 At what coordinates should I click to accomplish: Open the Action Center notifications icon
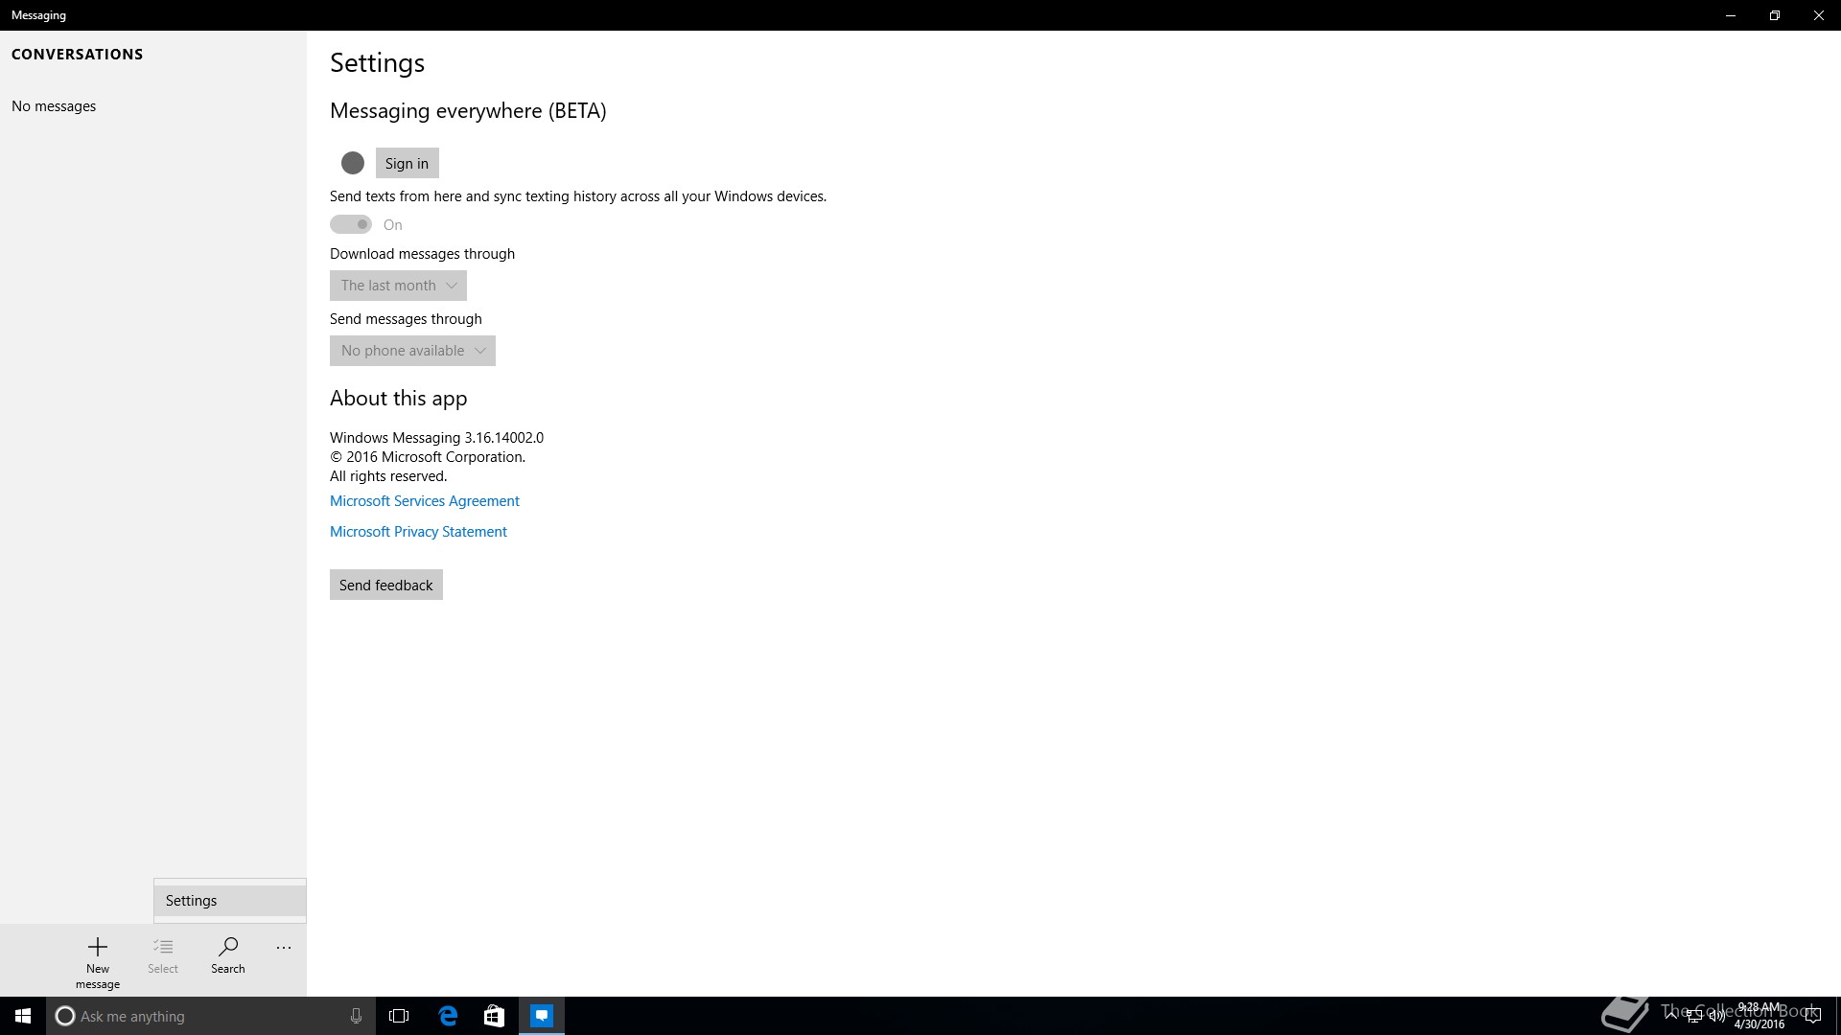[1813, 1017]
